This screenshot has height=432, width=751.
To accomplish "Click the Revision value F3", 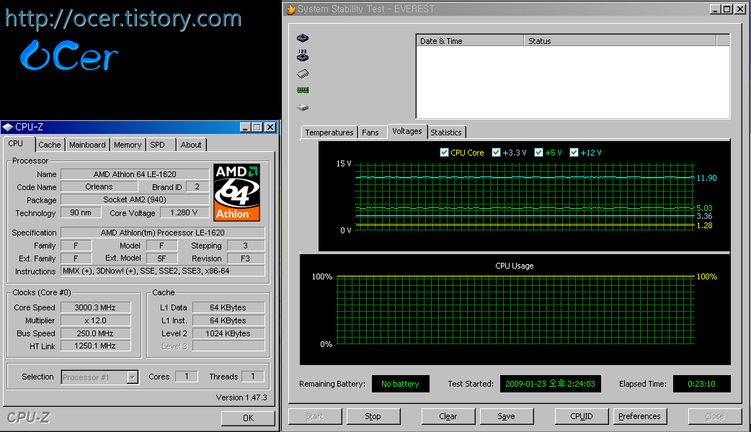I will coord(246,258).
